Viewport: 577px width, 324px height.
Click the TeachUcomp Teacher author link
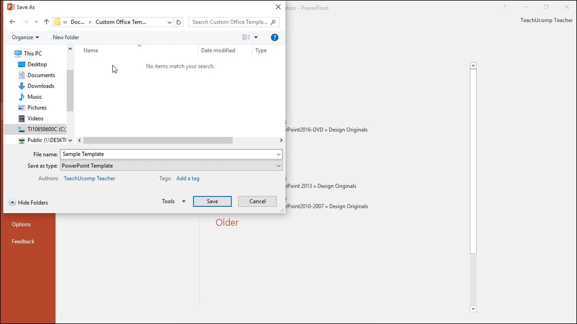point(89,178)
